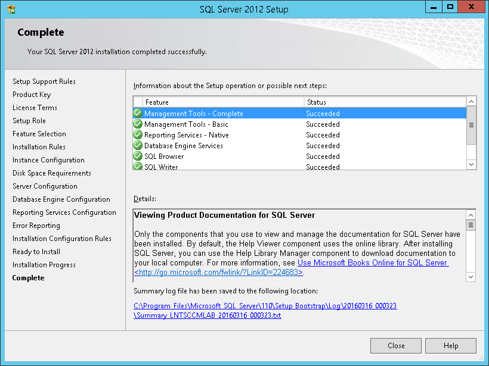The height and width of the screenshot is (366, 489).
Task: Click the feature list scroll up arrow
Action: click(471, 101)
